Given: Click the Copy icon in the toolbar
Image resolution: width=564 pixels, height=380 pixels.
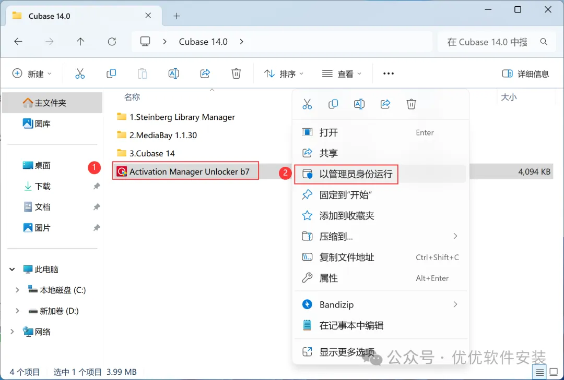Looking at the screenshot, I should point(111,73).
